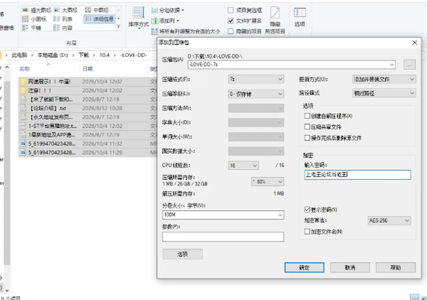Uncheck the 显示密码 checkbox
This screenshot has height=300, width=427.
coord(307,209)
